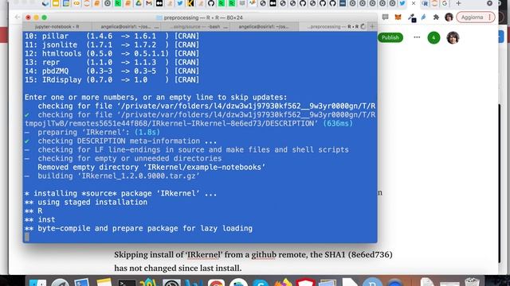This screenshot has height=286, width=510.
Task: Open a new Chrome tab with plus
Action: [x=458, y=3]
